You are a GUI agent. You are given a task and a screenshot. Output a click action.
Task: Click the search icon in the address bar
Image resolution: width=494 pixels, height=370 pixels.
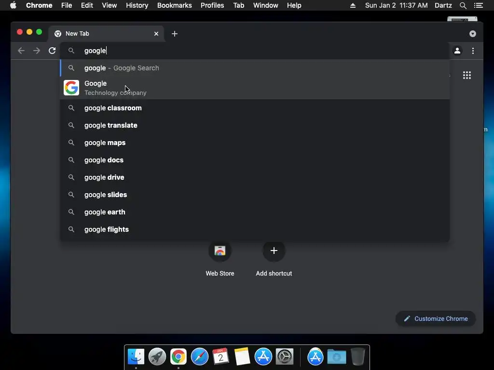pyautogui.click(x=71, y=51)
